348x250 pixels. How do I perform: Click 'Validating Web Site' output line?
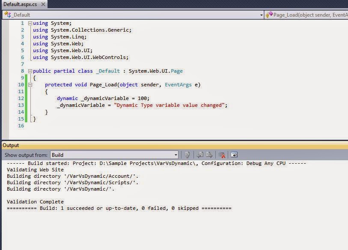point(35,170)
